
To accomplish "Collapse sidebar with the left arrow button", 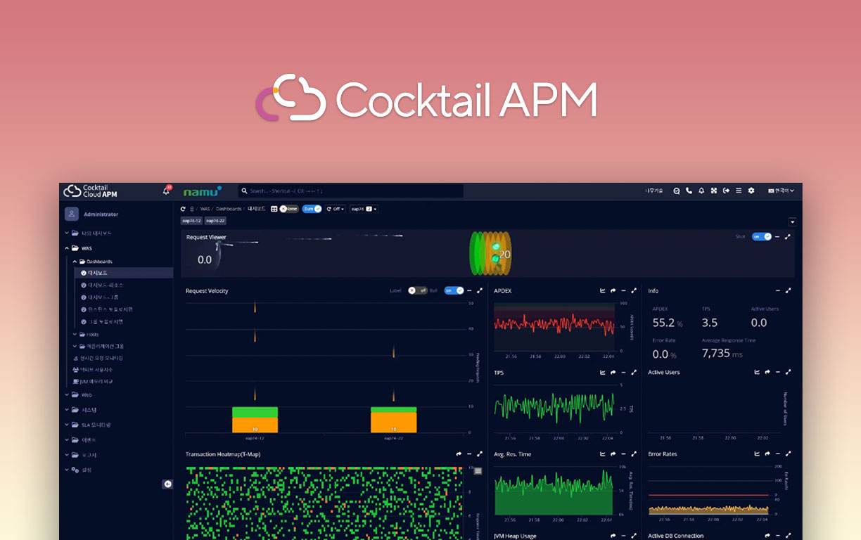I will tap(167, 484).
